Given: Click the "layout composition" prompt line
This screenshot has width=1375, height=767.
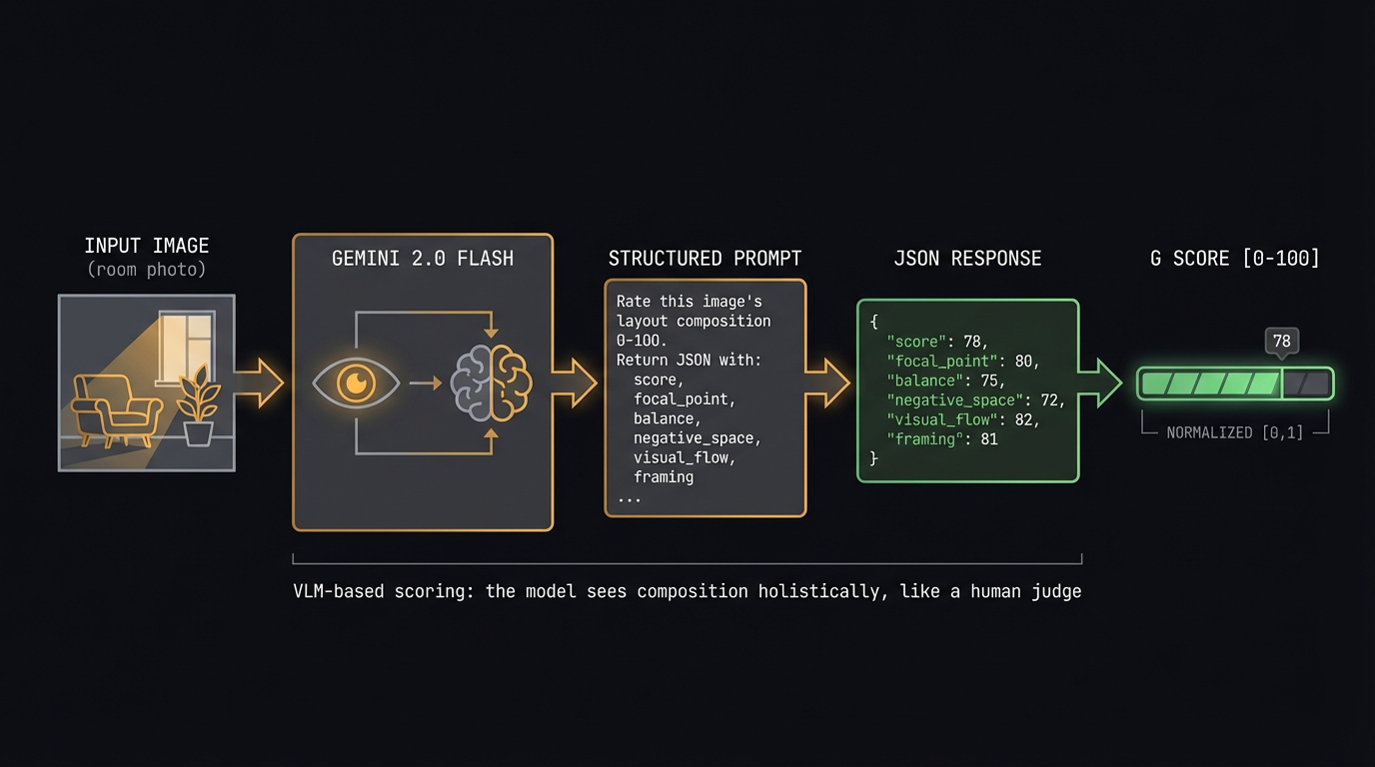Looking at the screenshot, I should tap(693, 322).
